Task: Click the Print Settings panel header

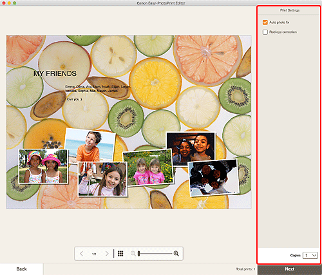Action: pos(289,10)
